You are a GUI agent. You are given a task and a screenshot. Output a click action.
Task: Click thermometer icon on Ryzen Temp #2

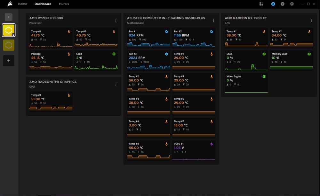[x=114, y=32]
